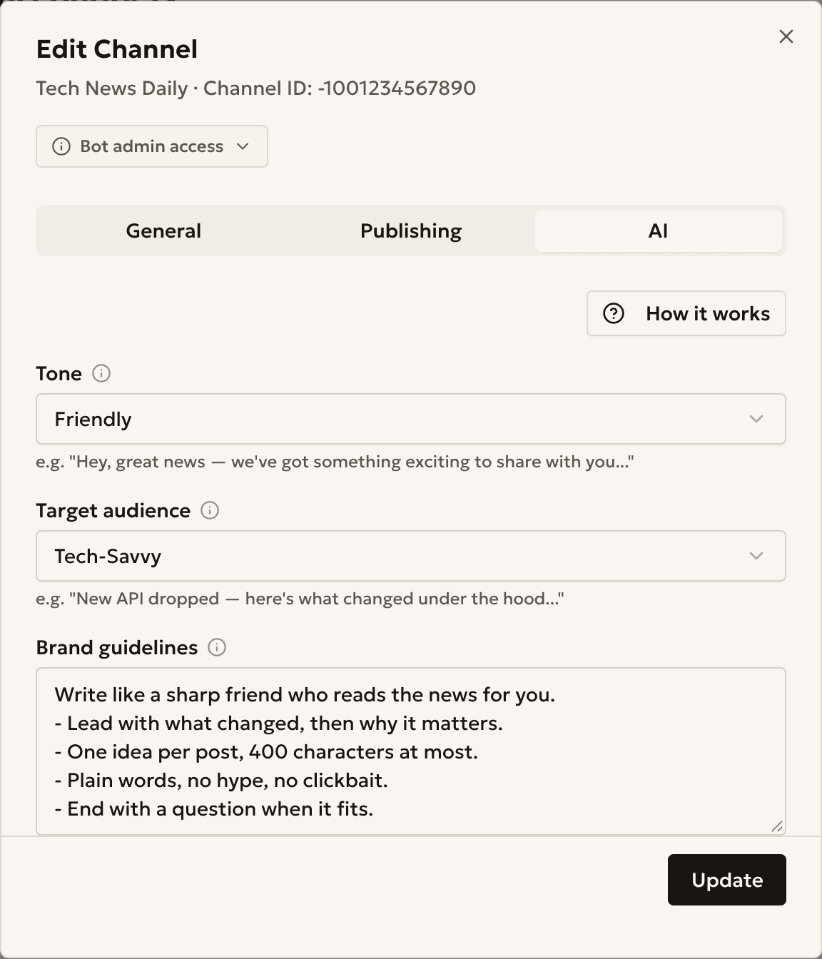
Task: Click the info icon beside Target audience
Action: point(210,510)
